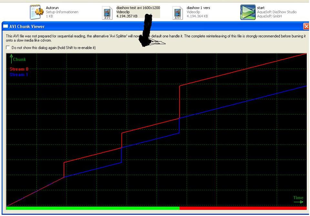Image resolution: width=310 pixels, height=216 pixels.
Task: Select the diashow test avi 1600x1200 video icon
Action: (x=108, y=13)
